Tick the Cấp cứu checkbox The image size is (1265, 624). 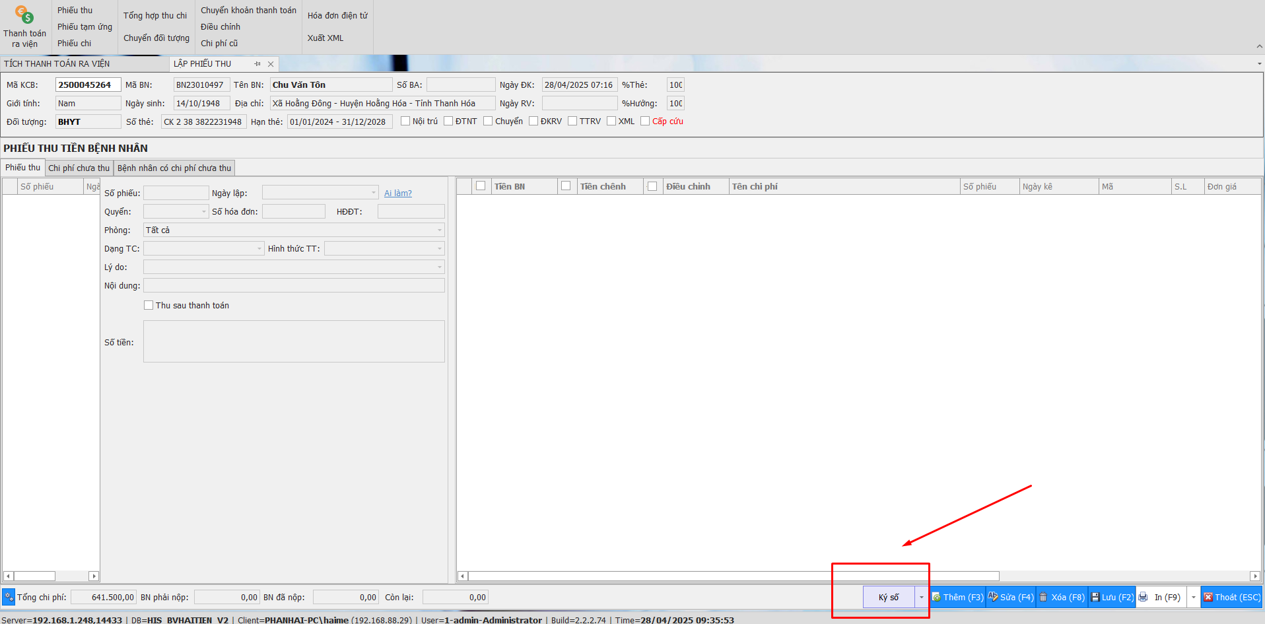tap(645, 121)
